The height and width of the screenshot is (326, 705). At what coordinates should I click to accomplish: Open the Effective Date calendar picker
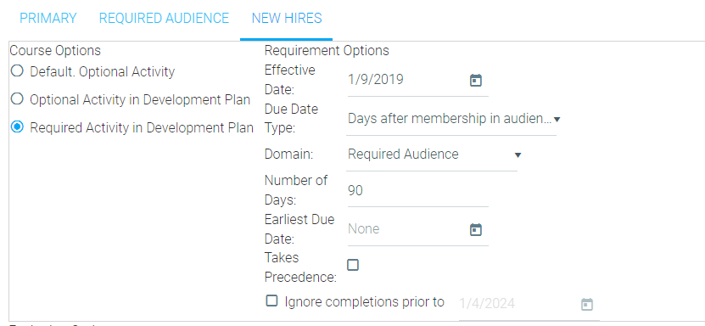point(476,81)
